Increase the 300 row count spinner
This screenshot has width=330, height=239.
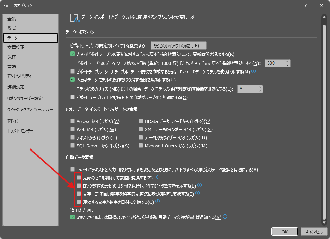[287, 61]
